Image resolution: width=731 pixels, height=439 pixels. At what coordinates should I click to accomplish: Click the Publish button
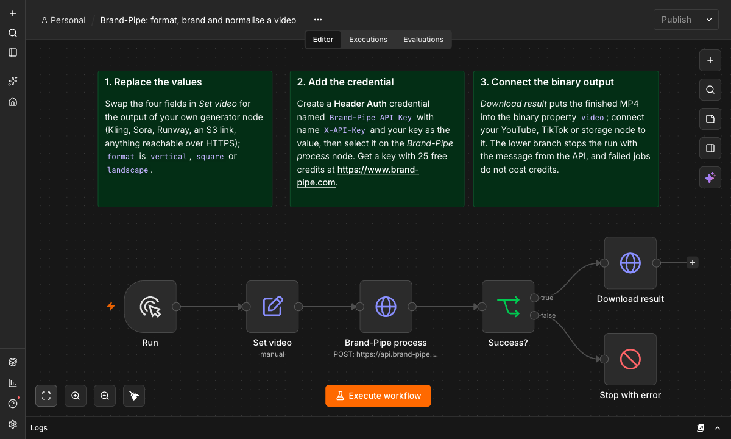click(x=676, y=20)
